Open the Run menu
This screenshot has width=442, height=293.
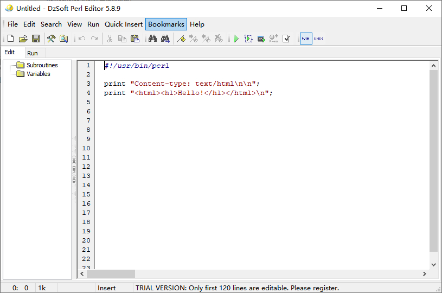point(93,24)
